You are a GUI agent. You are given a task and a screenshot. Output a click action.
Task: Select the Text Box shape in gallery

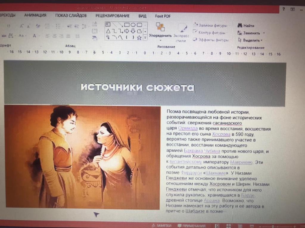[x=108, y=25]
